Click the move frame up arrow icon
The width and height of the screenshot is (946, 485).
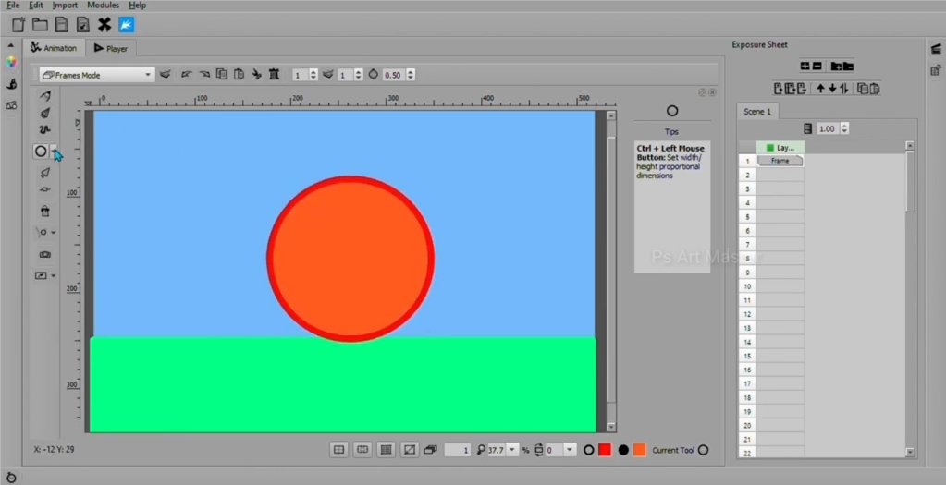pyautogui.click(x=820, y=89)
